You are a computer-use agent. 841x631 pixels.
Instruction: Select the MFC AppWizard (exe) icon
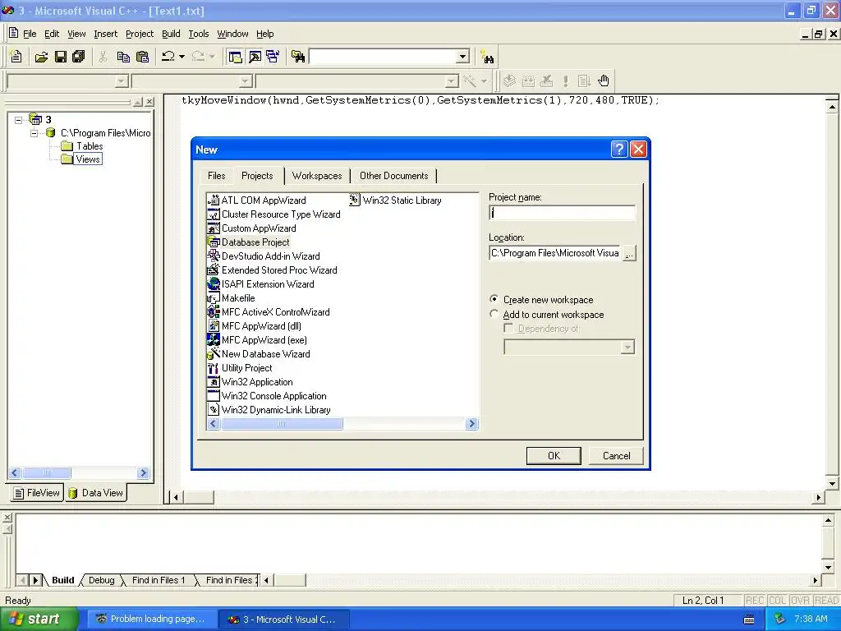pyautogui.click(x=213, y=339)
